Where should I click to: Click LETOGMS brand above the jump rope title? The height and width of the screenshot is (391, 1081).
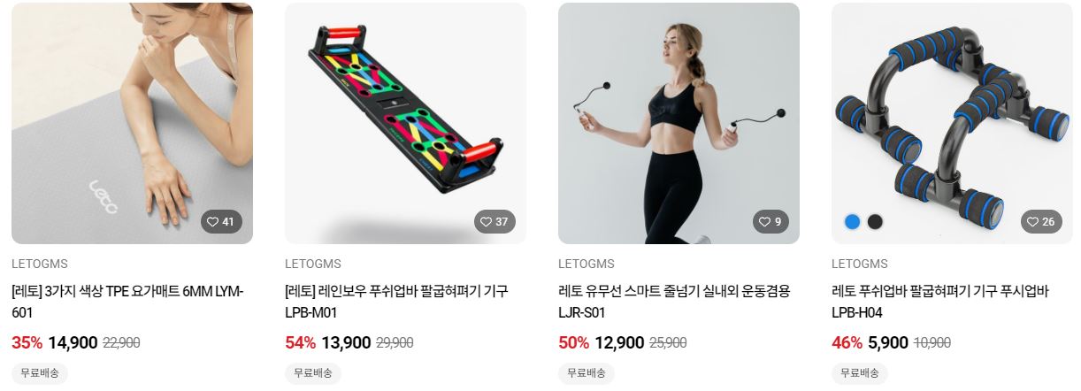[x=586, y=264]
